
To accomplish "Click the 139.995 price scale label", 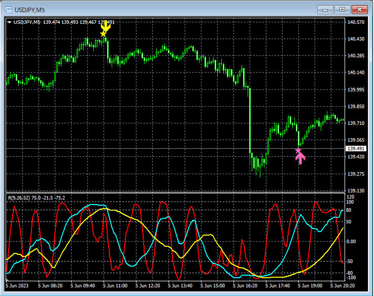I will (356, 89).
